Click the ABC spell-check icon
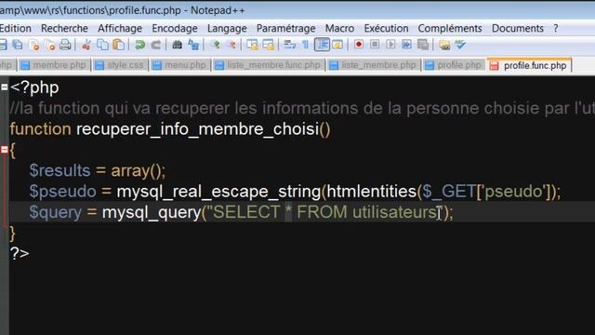Viewport: 595px width, 335px height. coord(460,45)
